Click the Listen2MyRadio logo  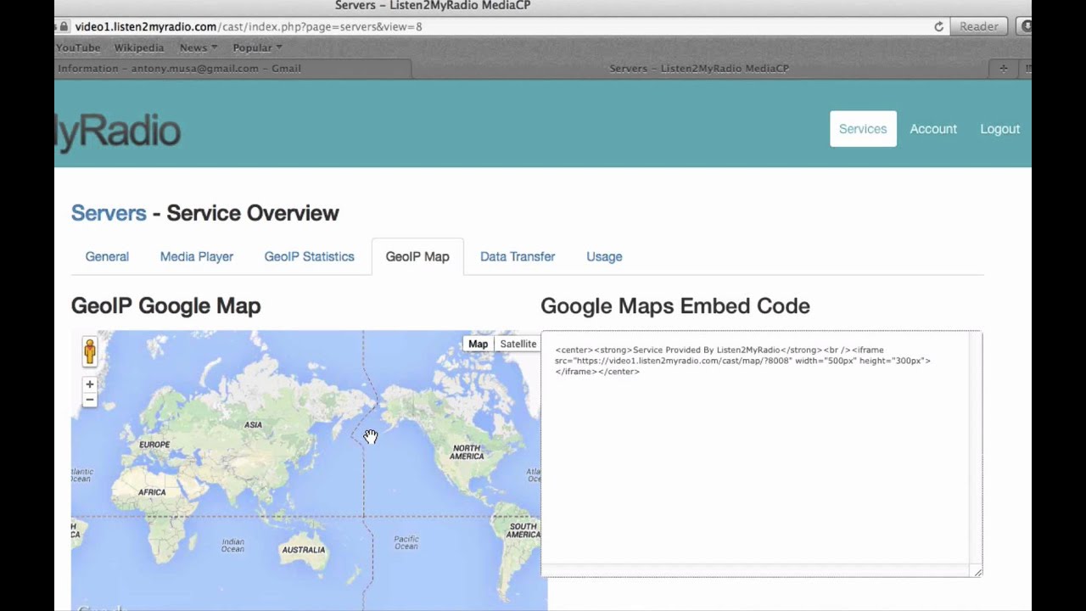click(x=118, y=131)
